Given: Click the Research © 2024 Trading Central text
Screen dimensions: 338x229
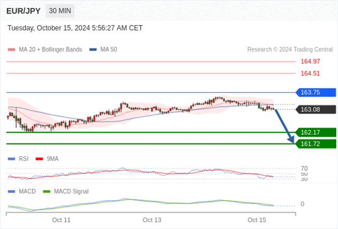Looking at the screenshot, I should pyautogui.click(x=290, y=49).
